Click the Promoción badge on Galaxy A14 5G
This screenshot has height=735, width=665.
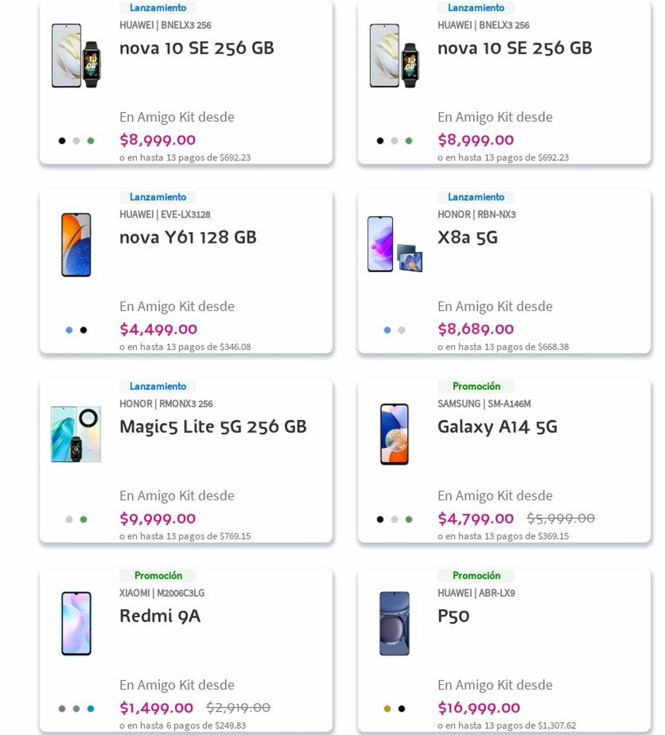tap(476, 386)
